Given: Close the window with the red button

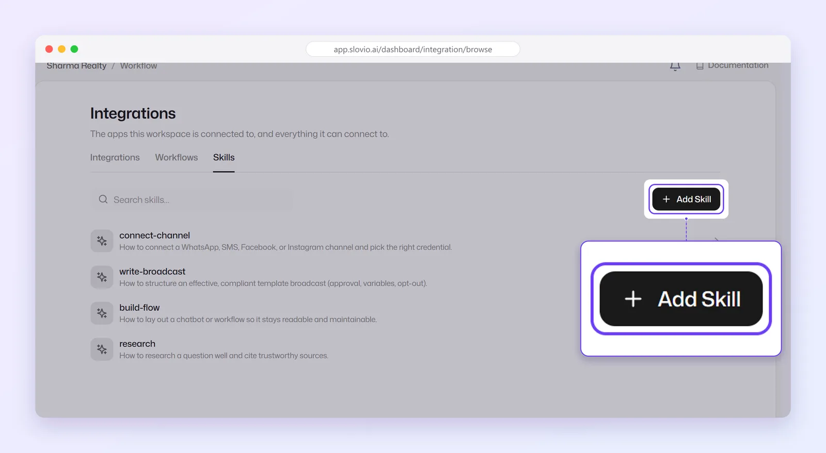Looking at the screenshot, I should click(x=49, y=49).
